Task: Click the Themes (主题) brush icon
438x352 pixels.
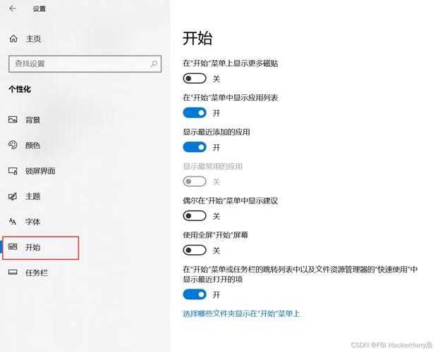Action: pyautogui.click(x=13, y=196)
